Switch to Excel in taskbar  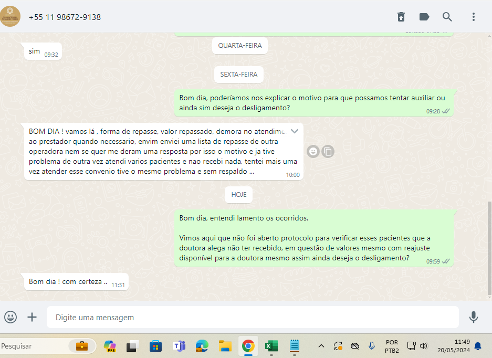[x=271, y=346]
